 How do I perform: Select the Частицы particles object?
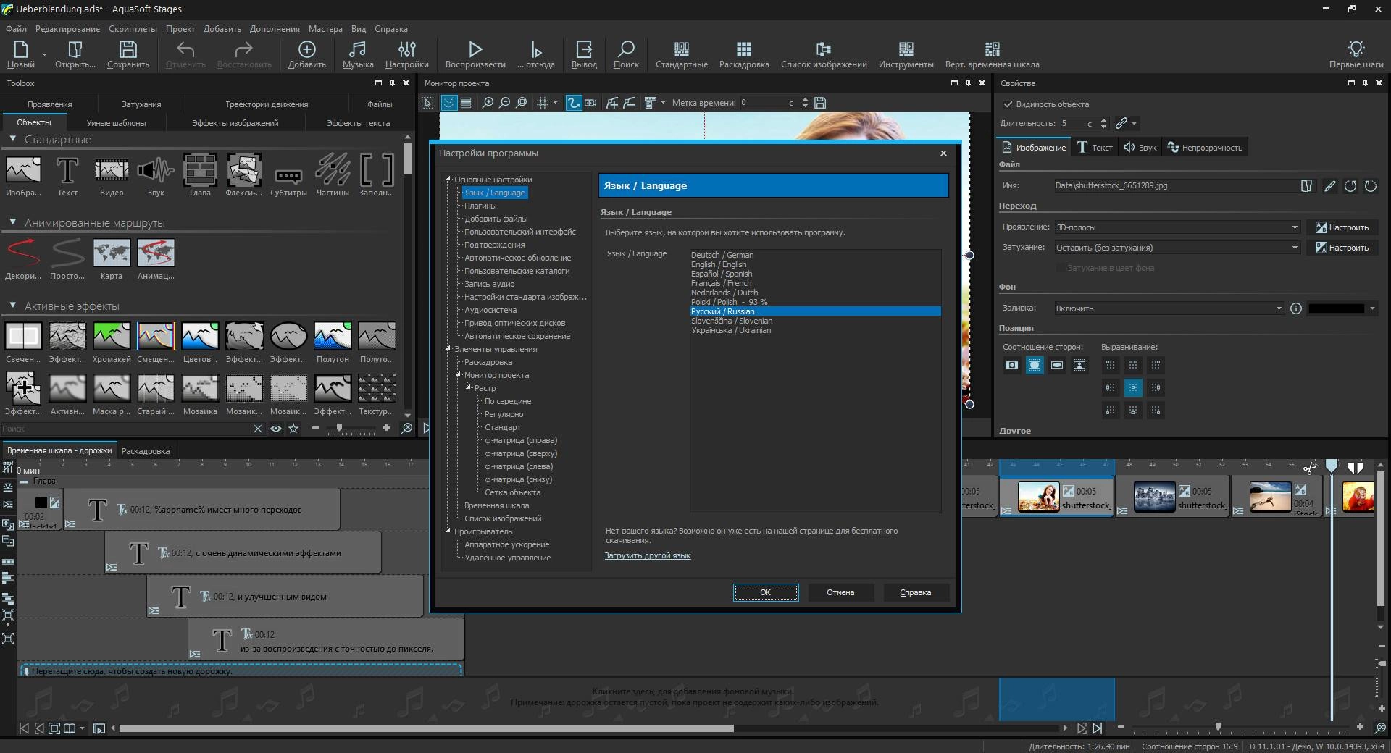click(x=333, y=174)
